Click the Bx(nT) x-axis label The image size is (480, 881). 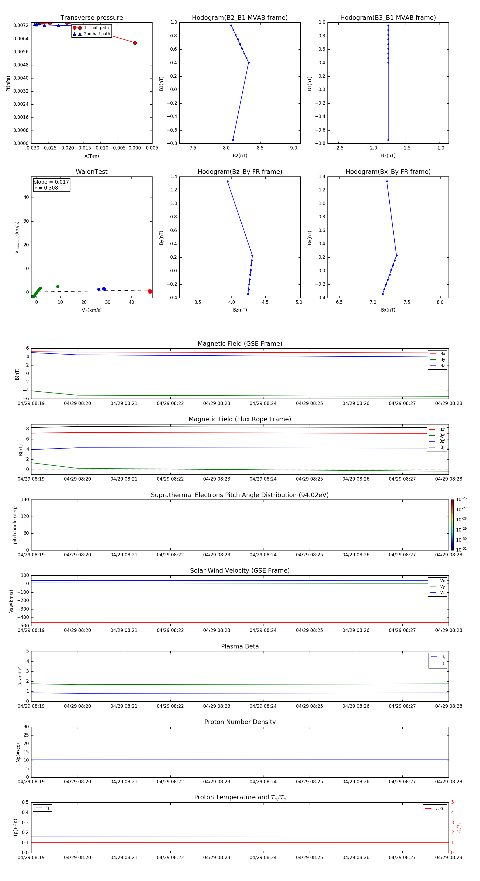coord(388,310)
